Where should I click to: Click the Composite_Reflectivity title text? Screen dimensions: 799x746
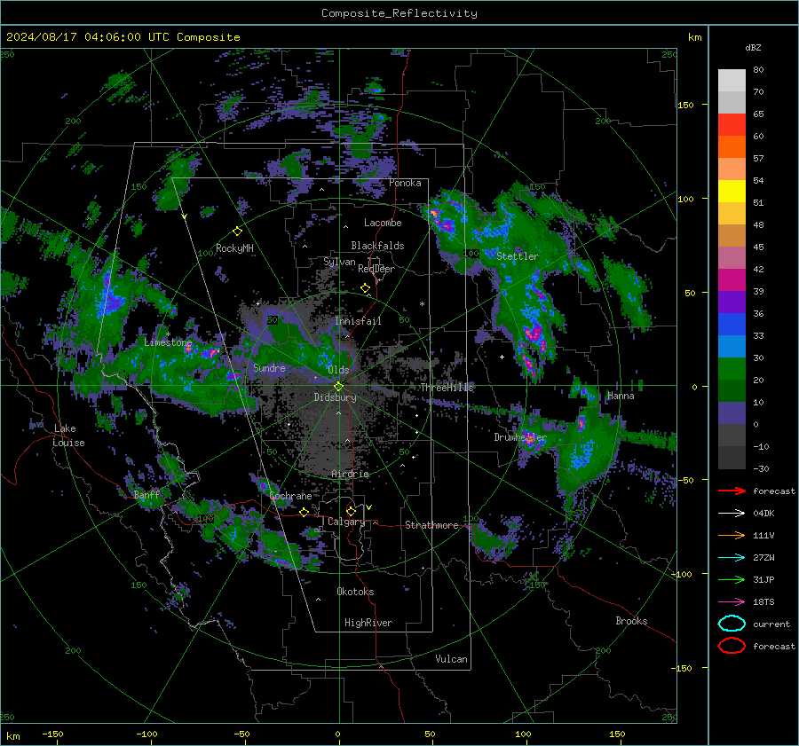point(399,13)
